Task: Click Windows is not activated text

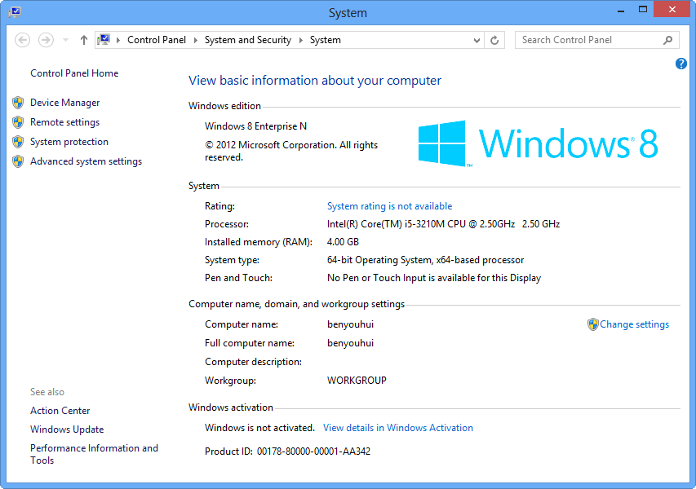Action: [x=259, y=428]
